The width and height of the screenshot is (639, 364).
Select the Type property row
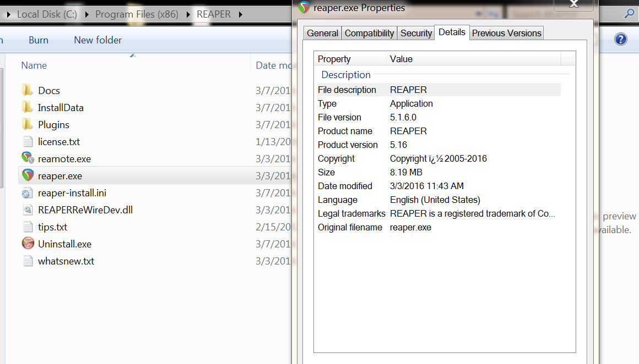pos(438,104)
